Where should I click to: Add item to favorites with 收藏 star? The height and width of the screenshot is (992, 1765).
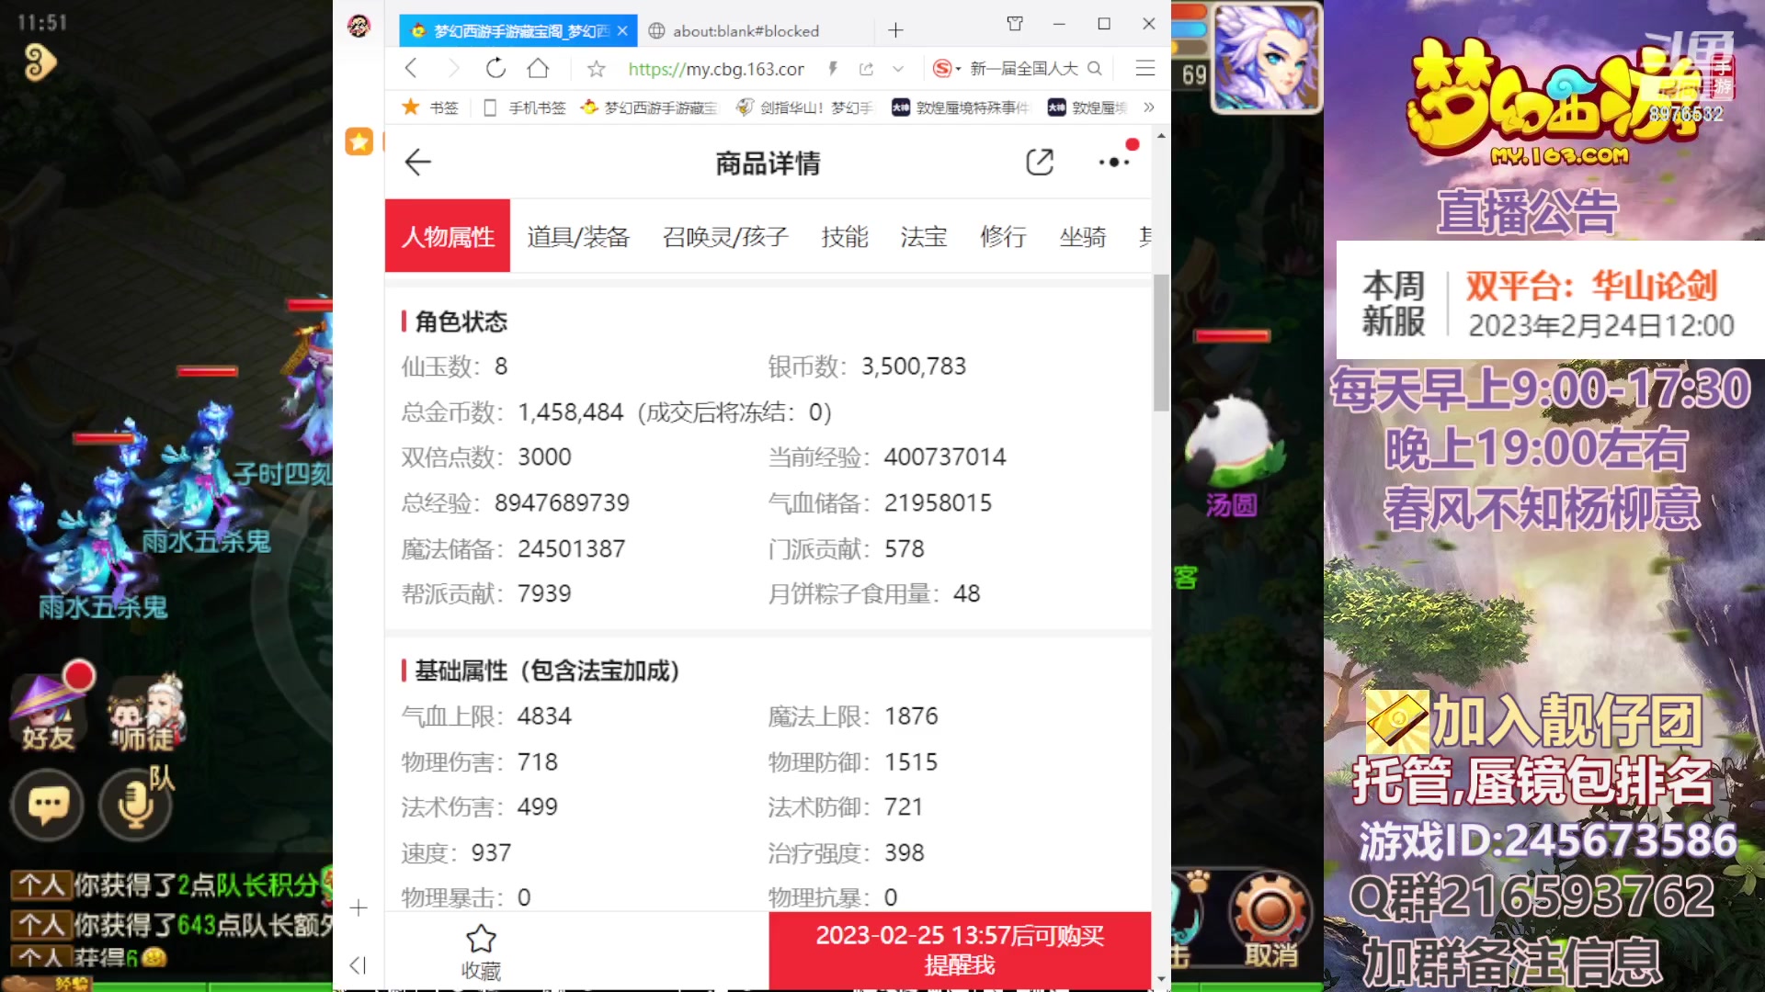481,953
